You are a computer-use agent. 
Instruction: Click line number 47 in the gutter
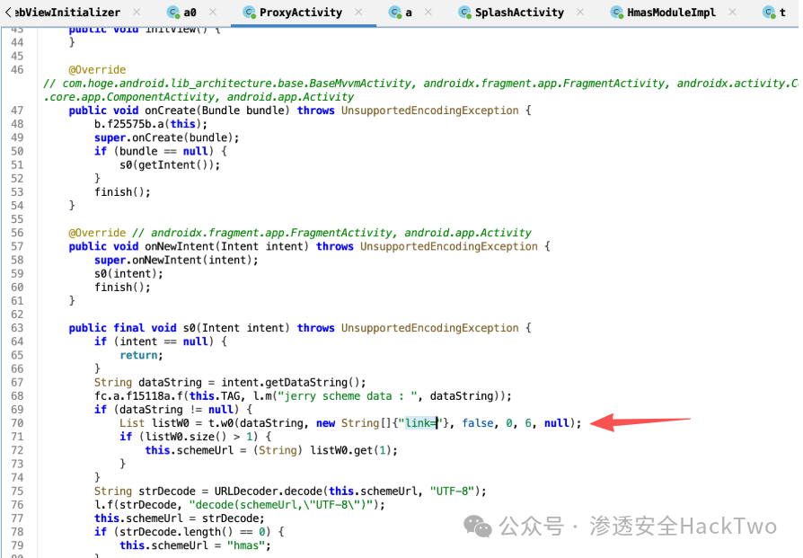(17, 111)
